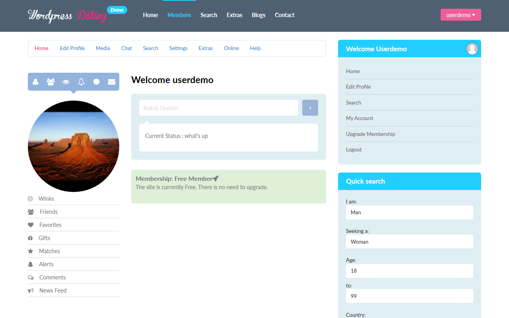Open the Alerts link in sidebar
The width and height of the screenshot is (509, 318).
click(x=46, y=264)
